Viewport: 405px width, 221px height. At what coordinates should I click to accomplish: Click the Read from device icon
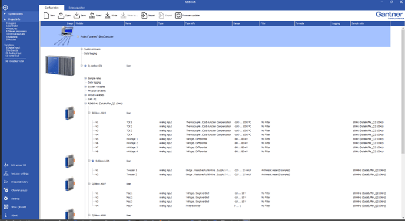[x=92, y=15]
